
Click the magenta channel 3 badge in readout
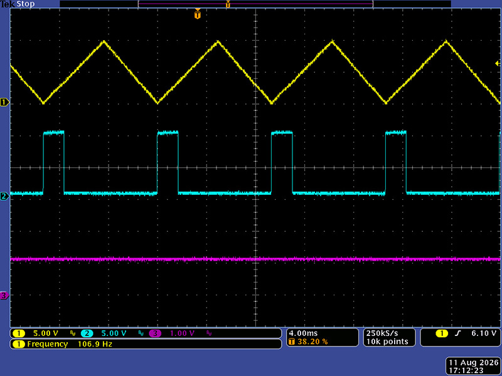155,333
